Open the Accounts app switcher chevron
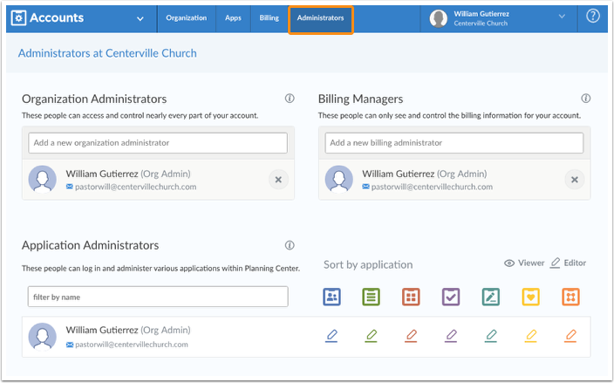Viewport: 614px width, 383px height. [x=140, y=18]
